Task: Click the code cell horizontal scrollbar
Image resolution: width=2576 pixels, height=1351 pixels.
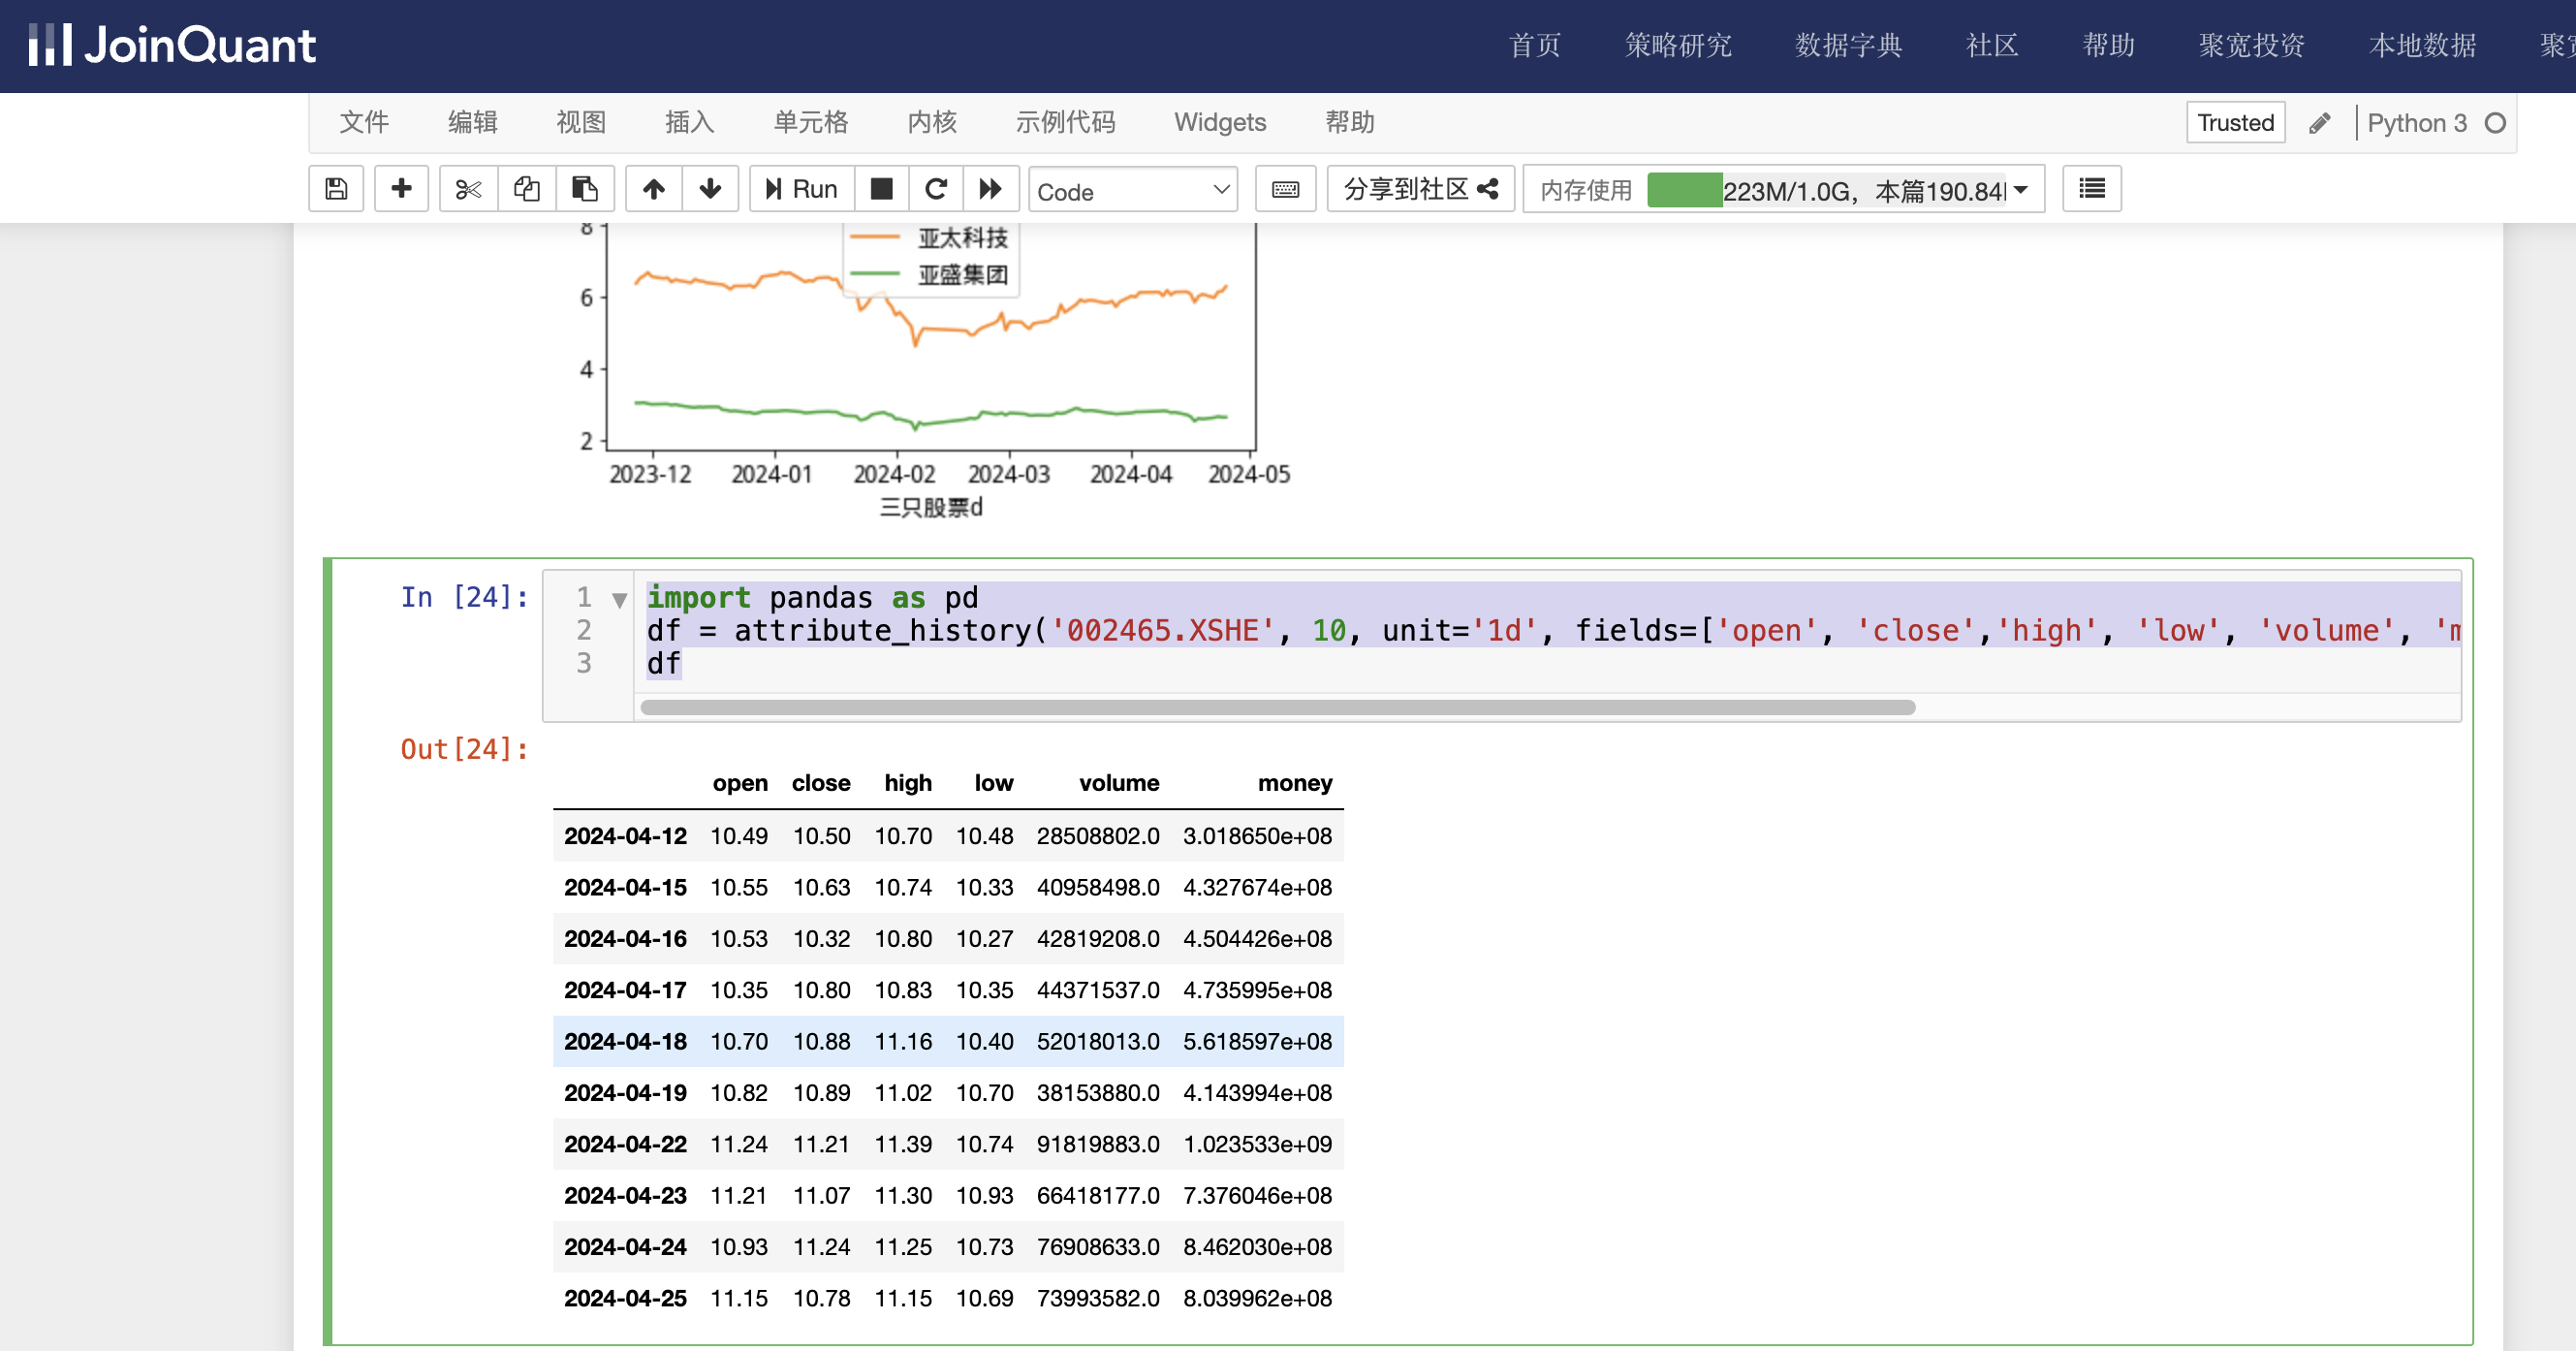Action: (1275, 708)
